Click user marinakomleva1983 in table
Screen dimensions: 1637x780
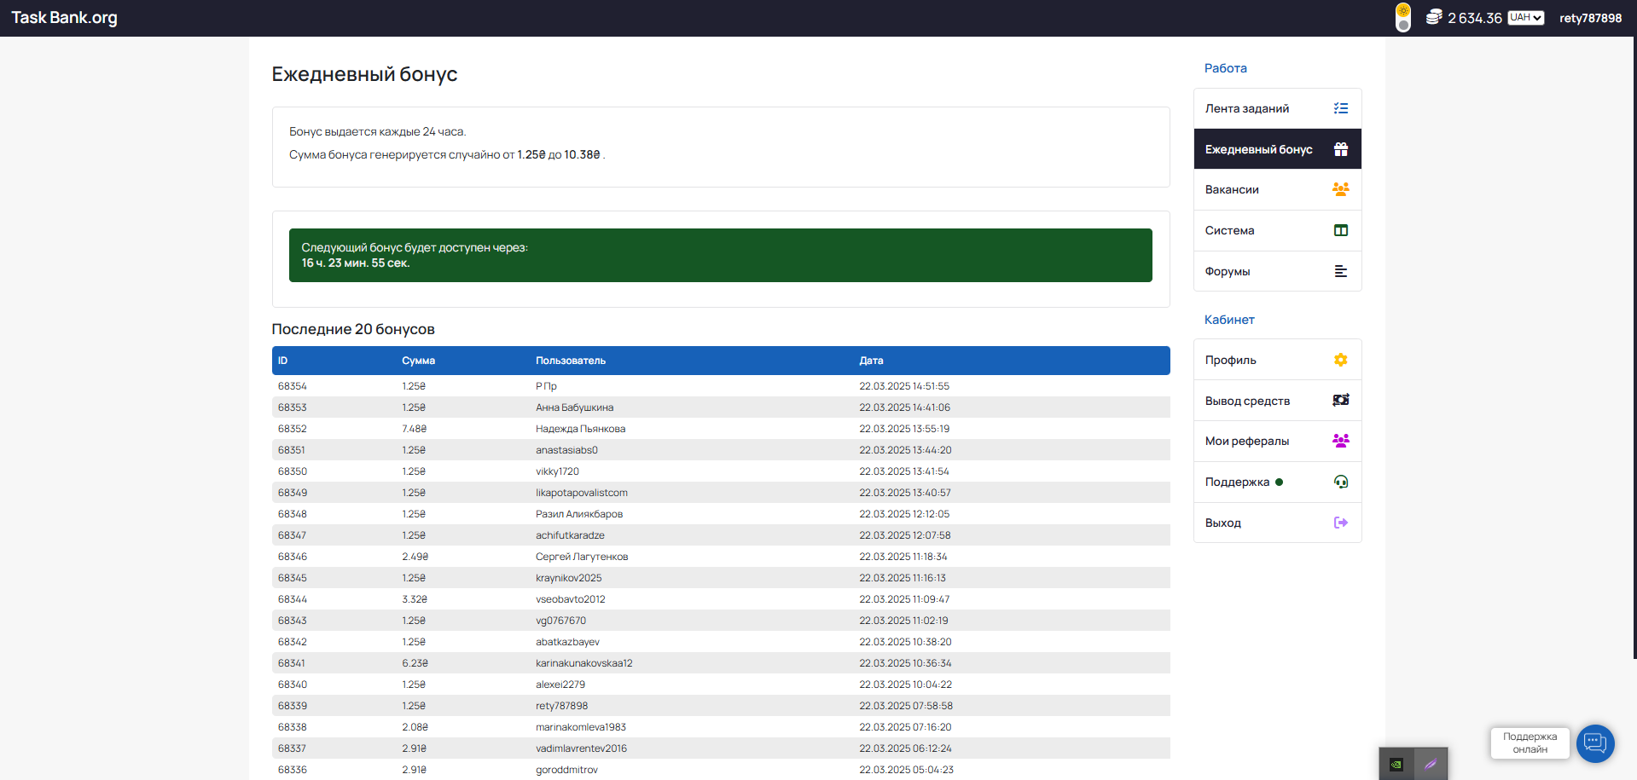pyautogui.click(x=580, y=727)
